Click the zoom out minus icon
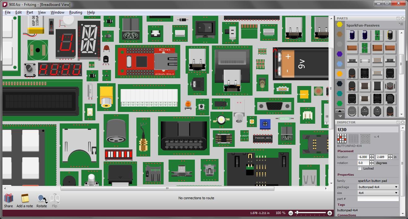This screenshot has height=219, width=408. (291, 213)
